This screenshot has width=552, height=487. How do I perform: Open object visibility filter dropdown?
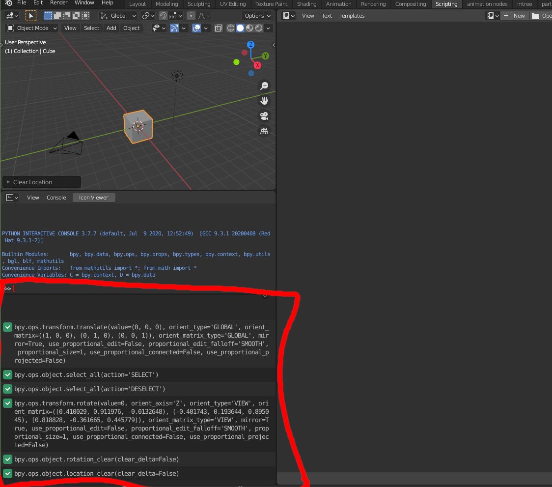159,28
